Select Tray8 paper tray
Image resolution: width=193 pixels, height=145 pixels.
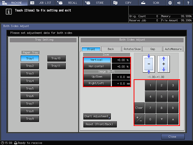[30, 111]
